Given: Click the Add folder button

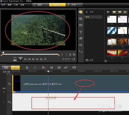Looking at the screenshot, I should tap(90, 12).
